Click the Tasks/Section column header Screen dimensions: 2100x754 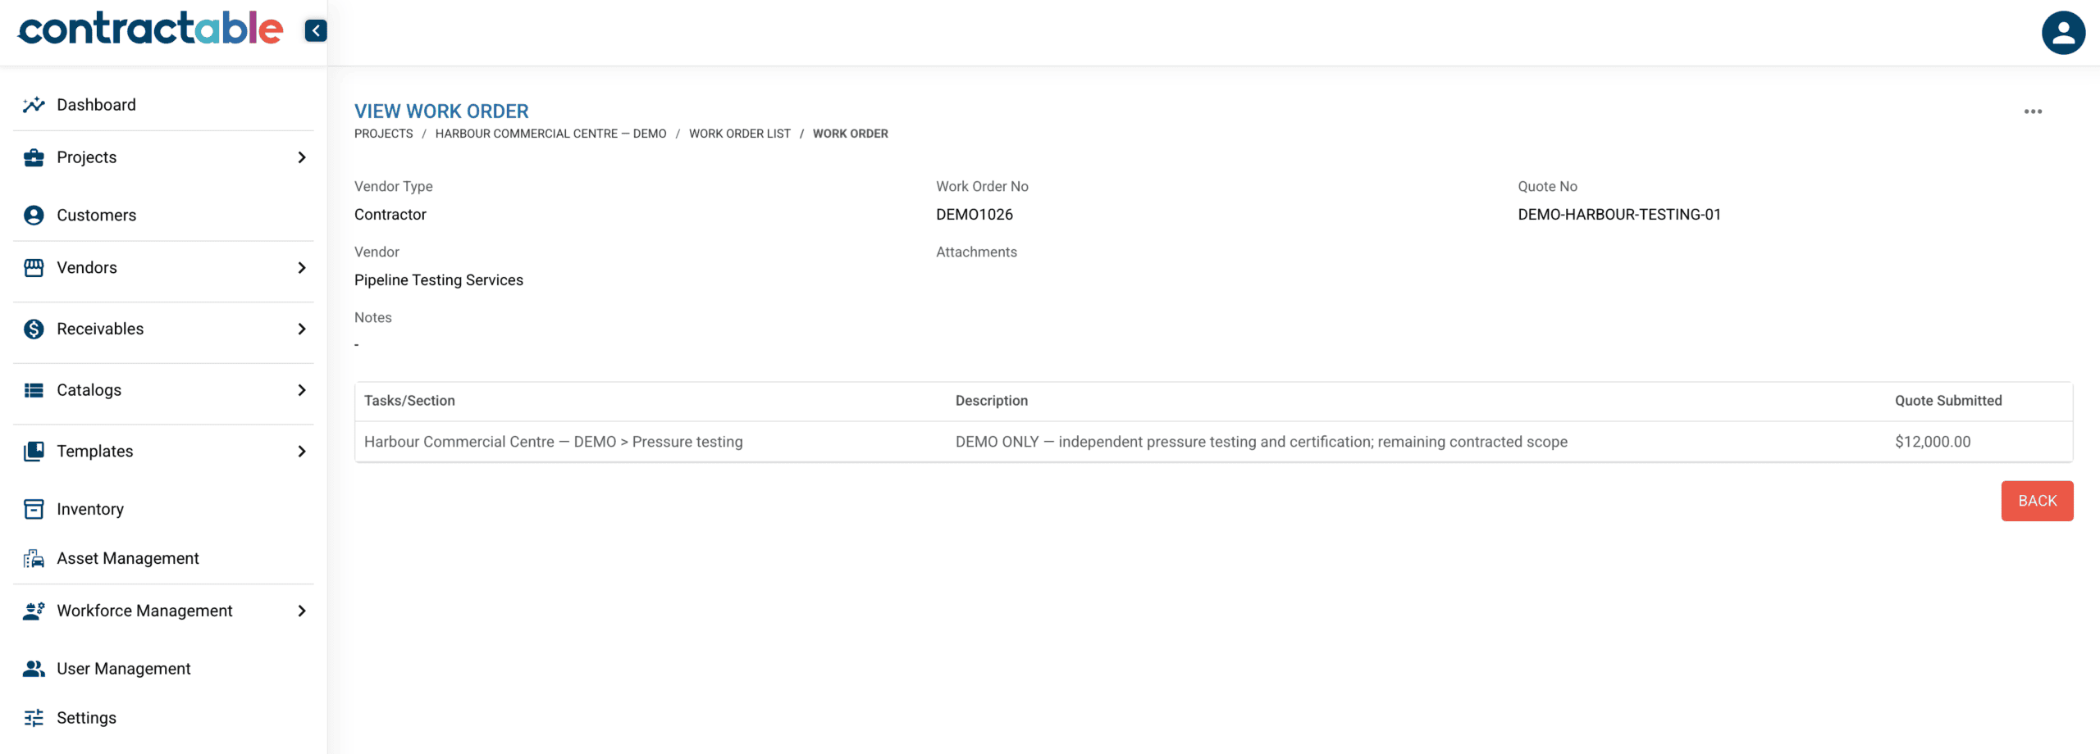409,401
